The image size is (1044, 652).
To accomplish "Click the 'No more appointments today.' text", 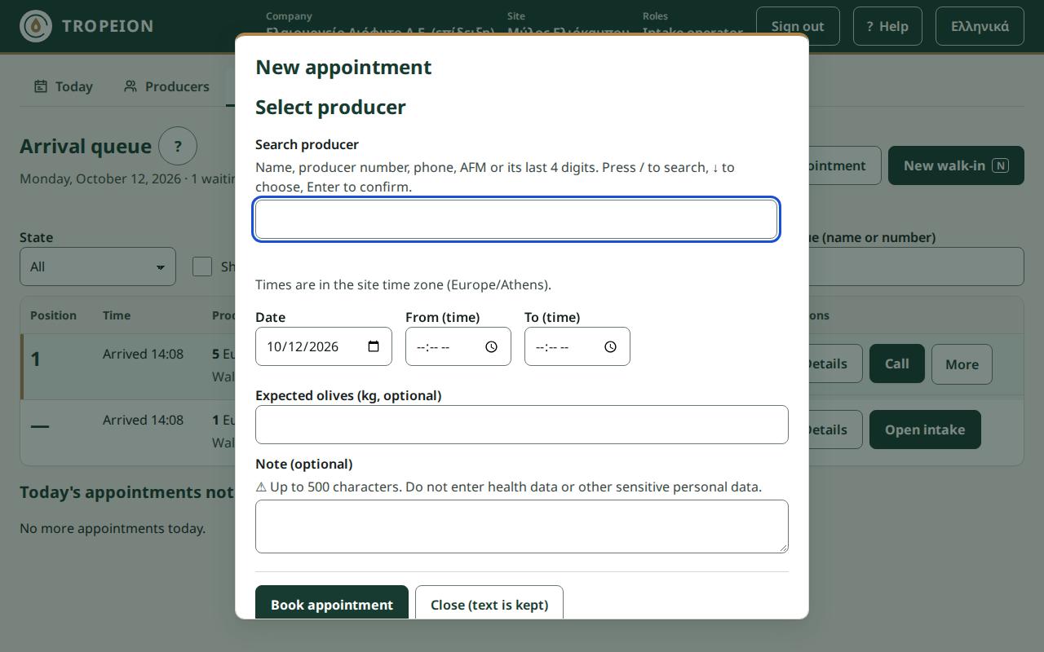I will click(113, 528).
